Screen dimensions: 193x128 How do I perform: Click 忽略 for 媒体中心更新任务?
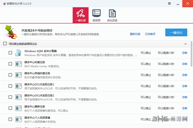(x=185, y=108)
